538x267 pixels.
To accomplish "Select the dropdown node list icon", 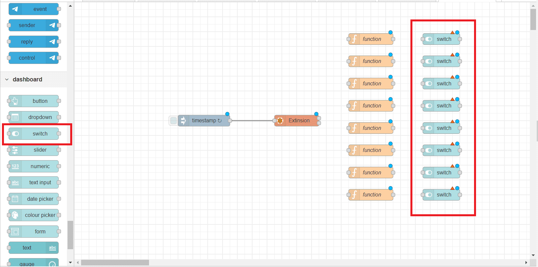I will coord(15,117).
